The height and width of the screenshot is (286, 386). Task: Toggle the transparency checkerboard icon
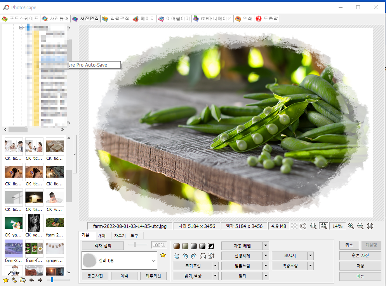pos(294,226)
